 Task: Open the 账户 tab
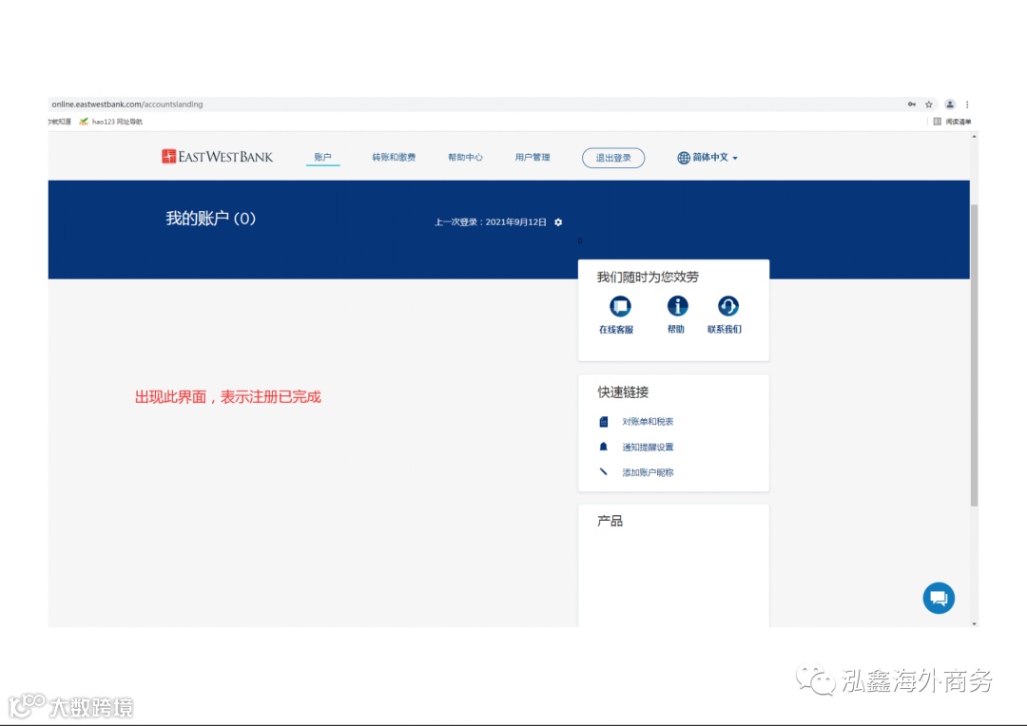[323, 157]
